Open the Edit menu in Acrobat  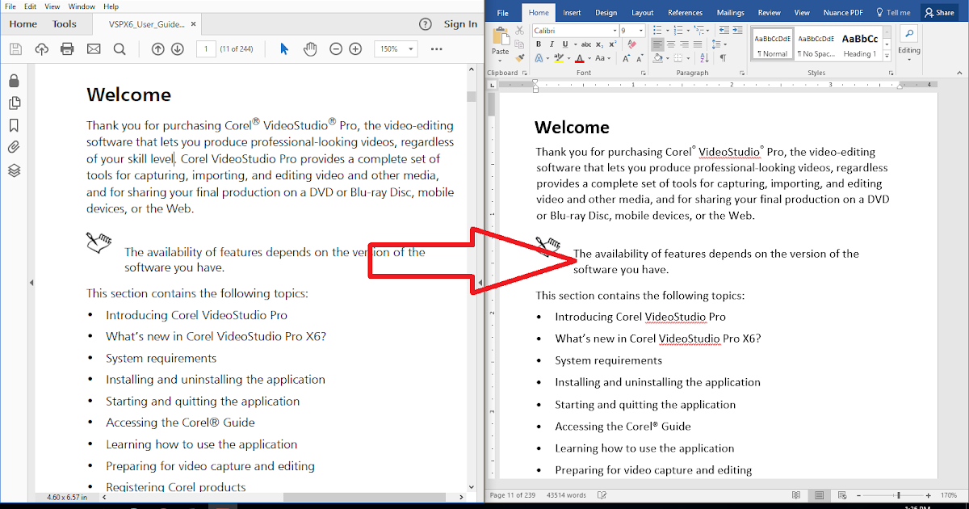coord(30,6)
